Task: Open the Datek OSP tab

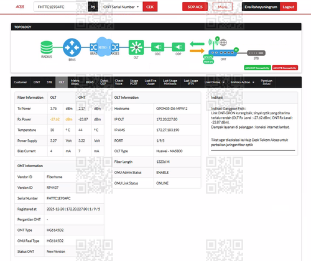Action: click(x=104, y=82)
